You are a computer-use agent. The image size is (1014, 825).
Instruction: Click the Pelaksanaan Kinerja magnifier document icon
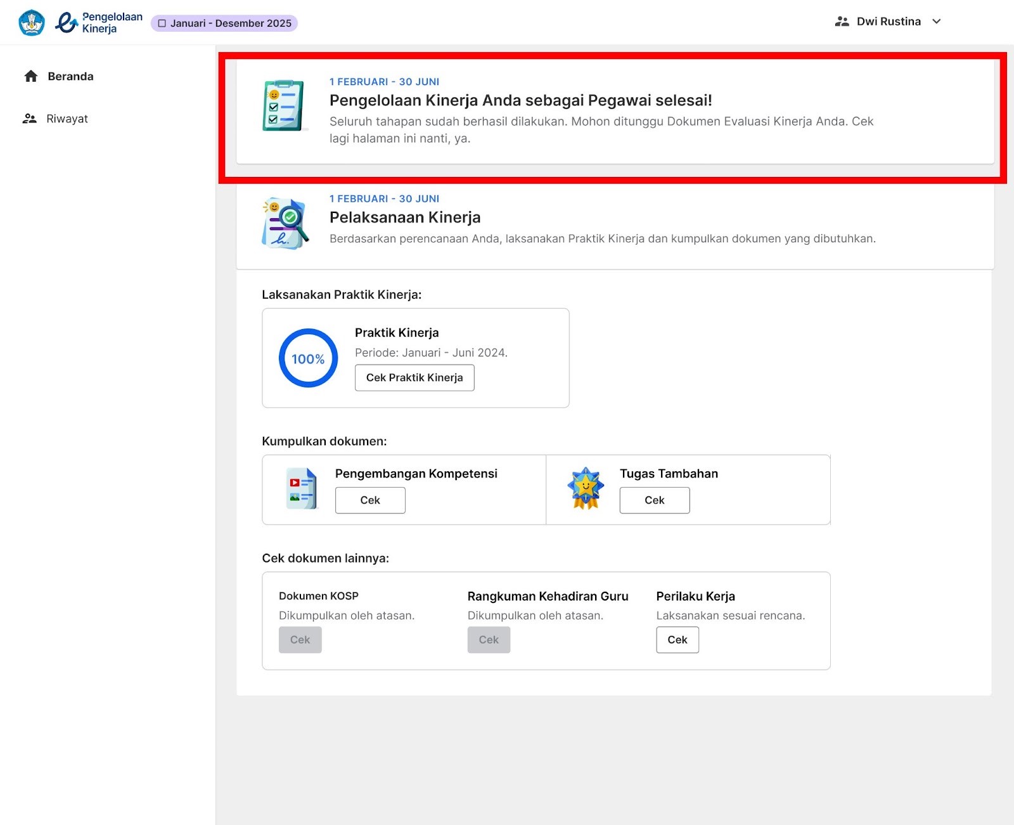click(x=285, y=223)
